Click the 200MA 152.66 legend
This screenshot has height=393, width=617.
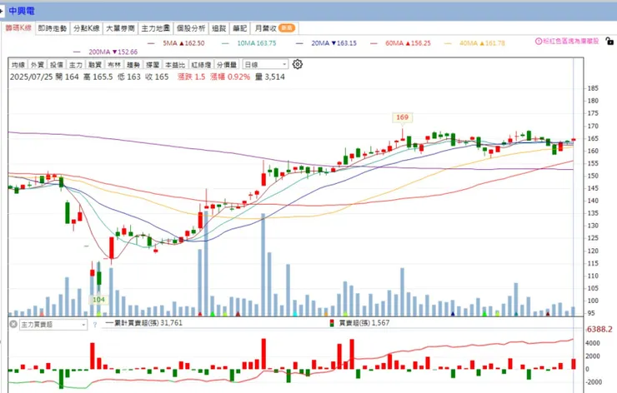[105, 52]
